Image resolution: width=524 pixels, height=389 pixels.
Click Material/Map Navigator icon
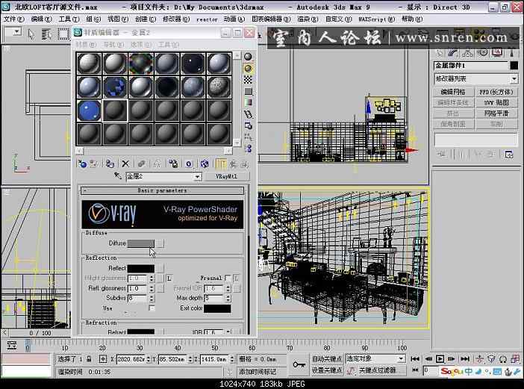point(248,149)
